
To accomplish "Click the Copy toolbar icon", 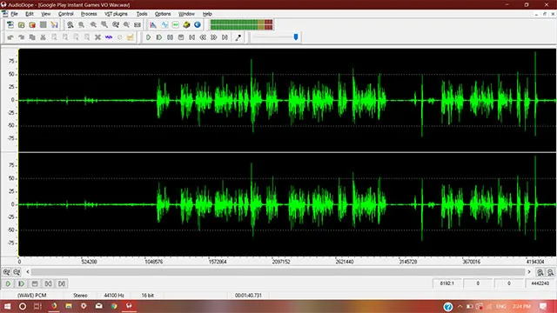I will coord(32,37).
